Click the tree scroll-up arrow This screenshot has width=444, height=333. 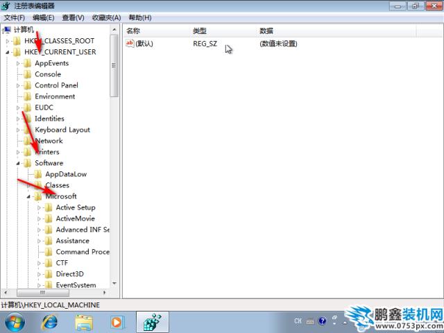[x=114, y=29]
